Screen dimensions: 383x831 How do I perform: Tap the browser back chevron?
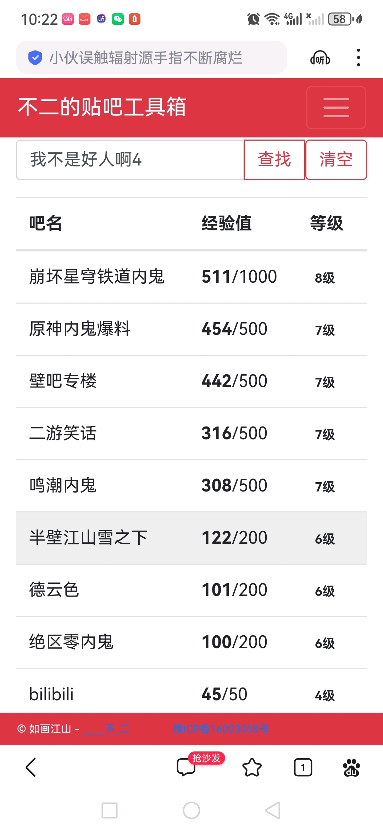click(x=31, y=767)
